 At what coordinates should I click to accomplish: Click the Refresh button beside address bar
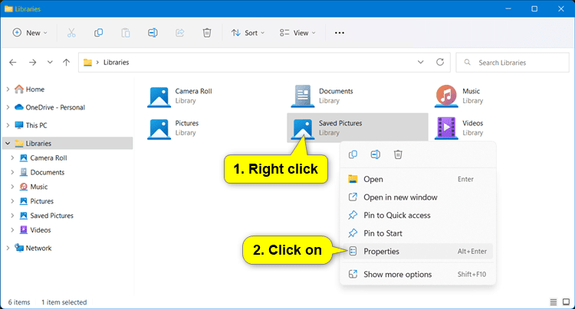(439, 62)
